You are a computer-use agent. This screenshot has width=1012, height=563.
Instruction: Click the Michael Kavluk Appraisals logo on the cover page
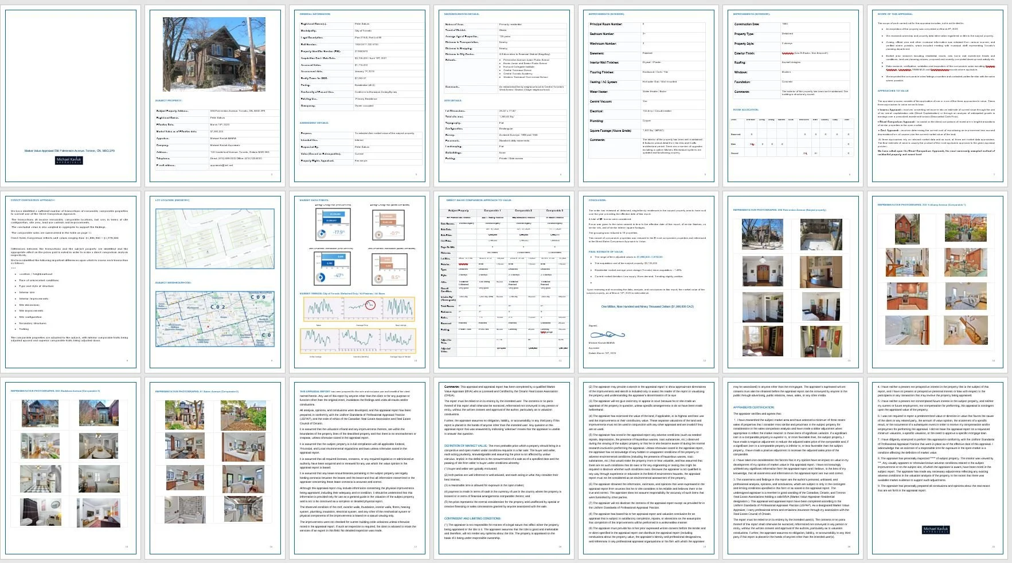coord(69,160)
